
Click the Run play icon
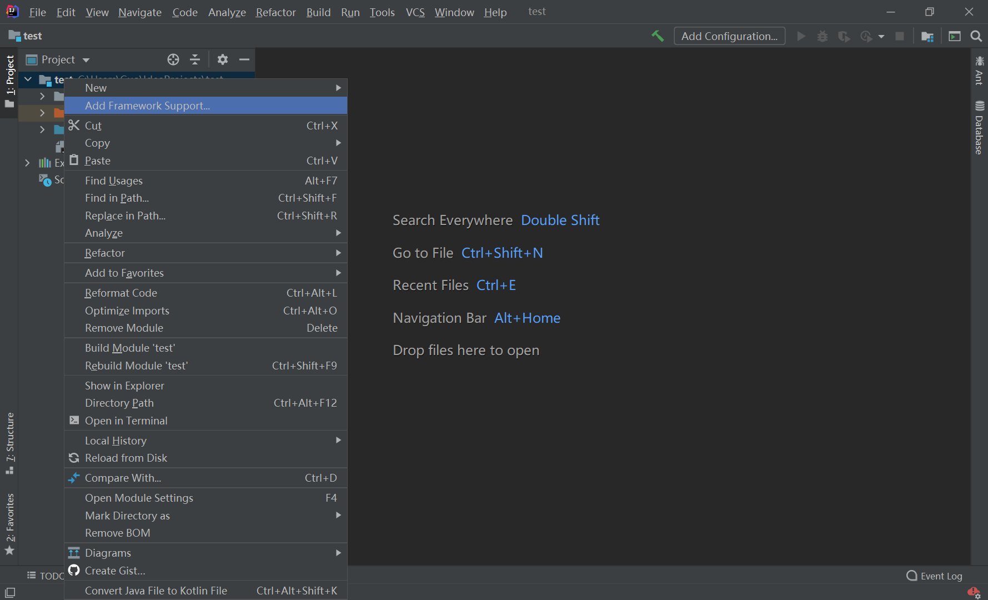801,36
